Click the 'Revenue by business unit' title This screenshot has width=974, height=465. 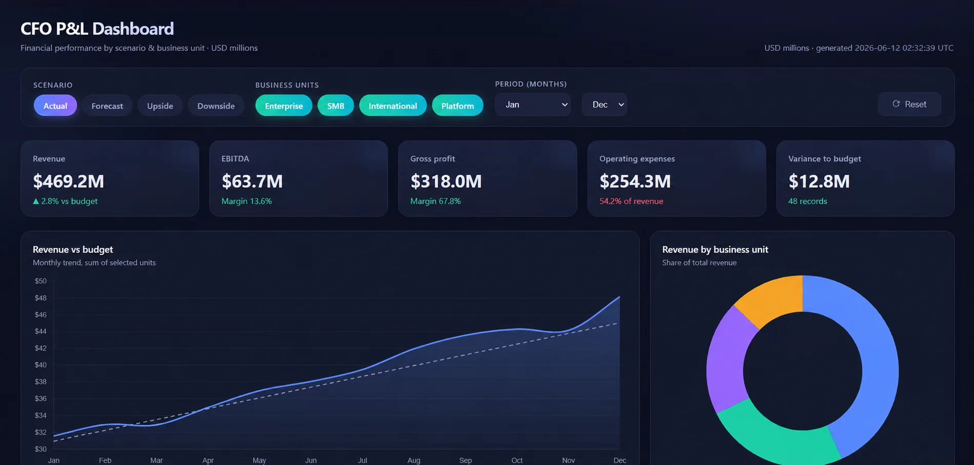click(x=715, y=249)
